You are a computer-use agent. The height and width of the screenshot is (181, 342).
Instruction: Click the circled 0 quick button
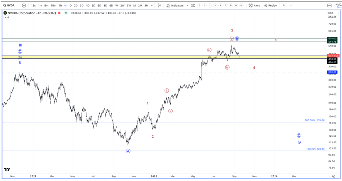199,5
